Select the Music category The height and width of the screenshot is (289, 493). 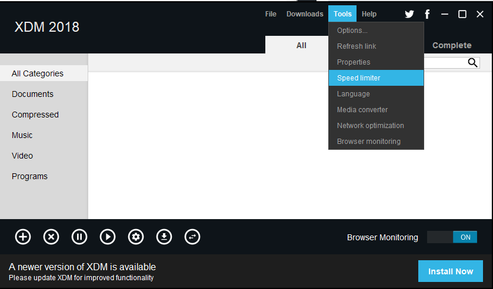[44, 135]
